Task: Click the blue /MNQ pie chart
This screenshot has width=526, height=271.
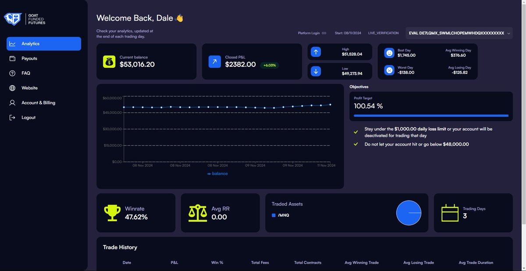Action: (x=409, y=212)
